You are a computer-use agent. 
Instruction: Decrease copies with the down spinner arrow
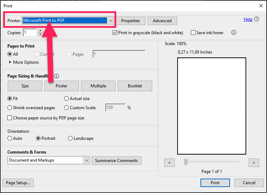tap(40, 35)
